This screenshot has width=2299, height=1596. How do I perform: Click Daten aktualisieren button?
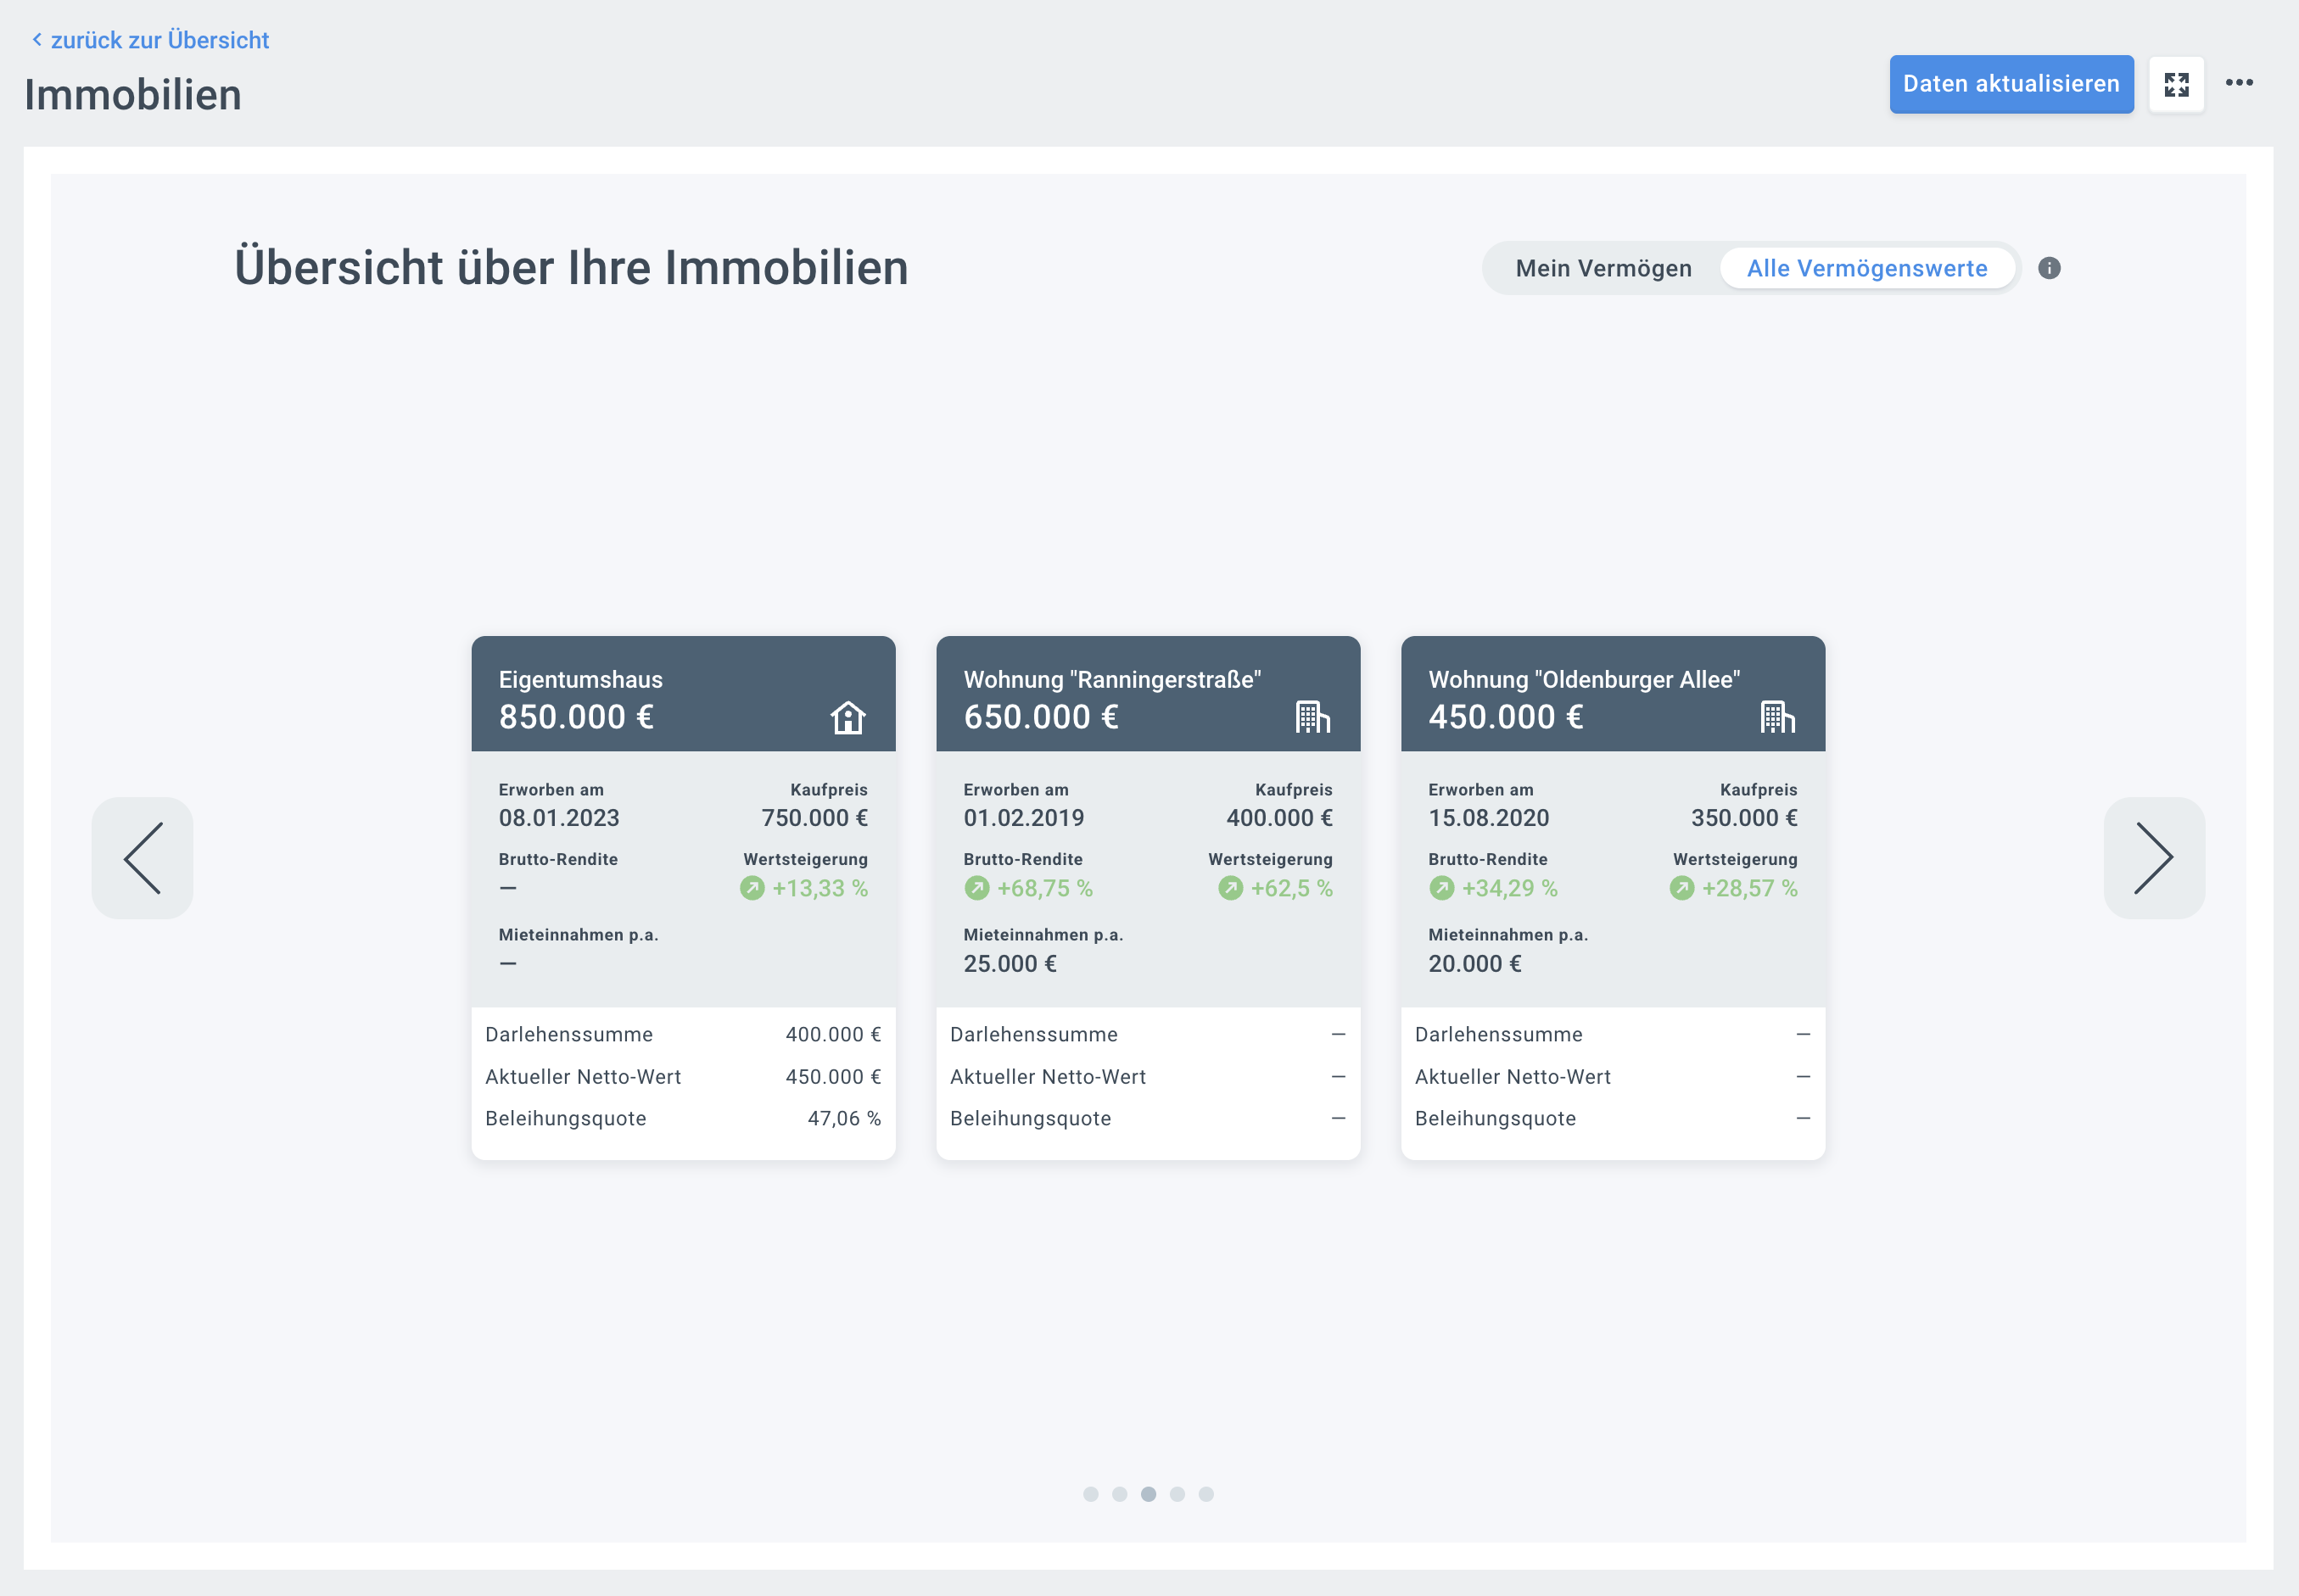click(2011, 84)
